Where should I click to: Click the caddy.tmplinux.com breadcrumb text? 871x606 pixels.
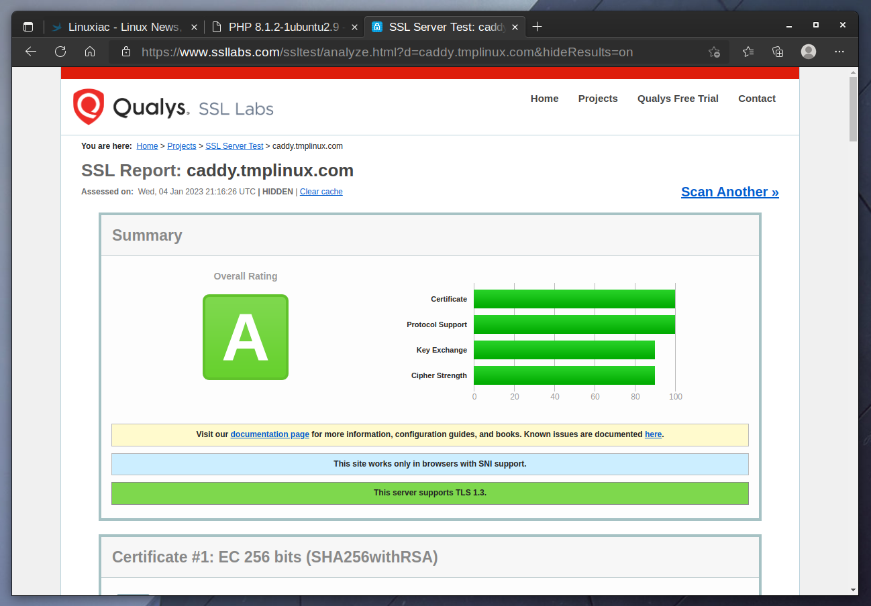(x=308, y=146)
